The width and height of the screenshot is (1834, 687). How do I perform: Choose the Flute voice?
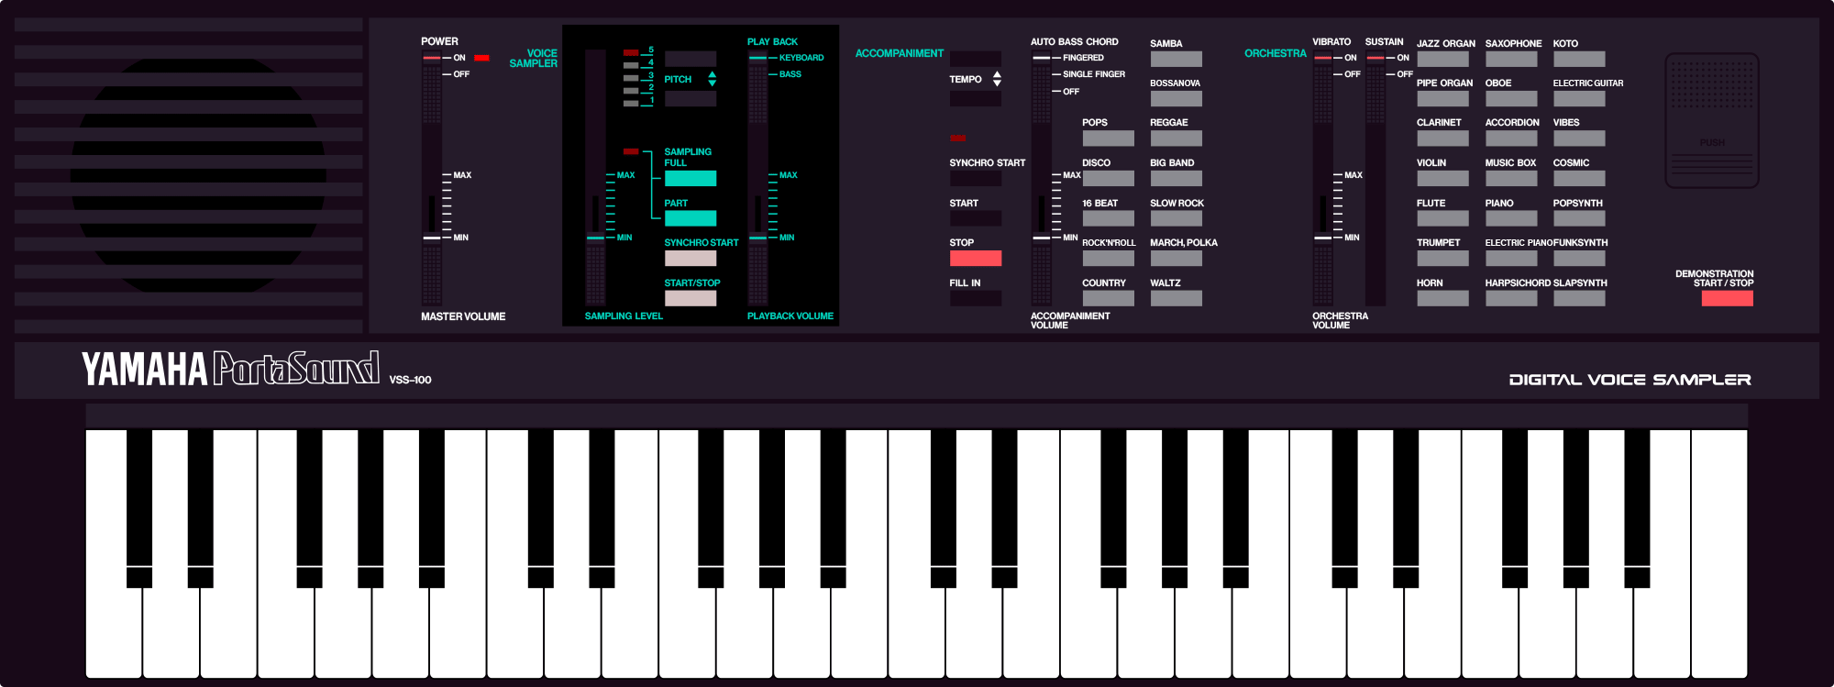pyautogui.click(x=1442, y=218)
